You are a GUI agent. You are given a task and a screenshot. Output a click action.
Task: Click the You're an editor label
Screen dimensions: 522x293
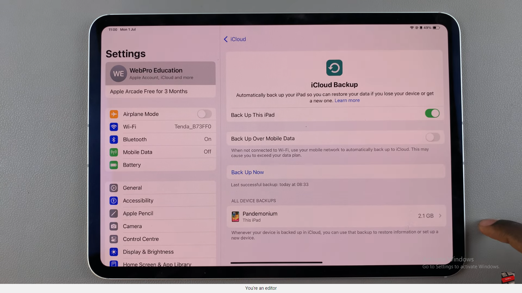[261, 288]
